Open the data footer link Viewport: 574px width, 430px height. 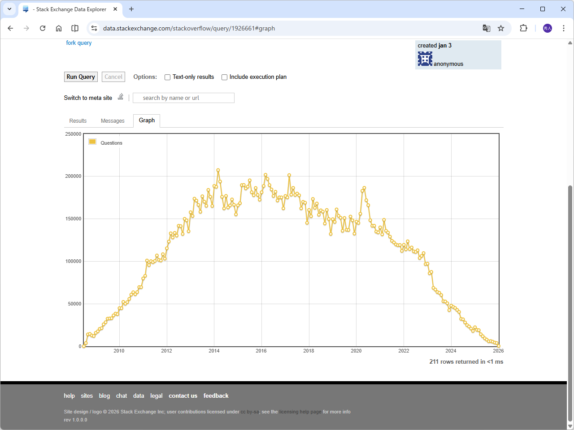pyautogui.click(x=139, y=396)
